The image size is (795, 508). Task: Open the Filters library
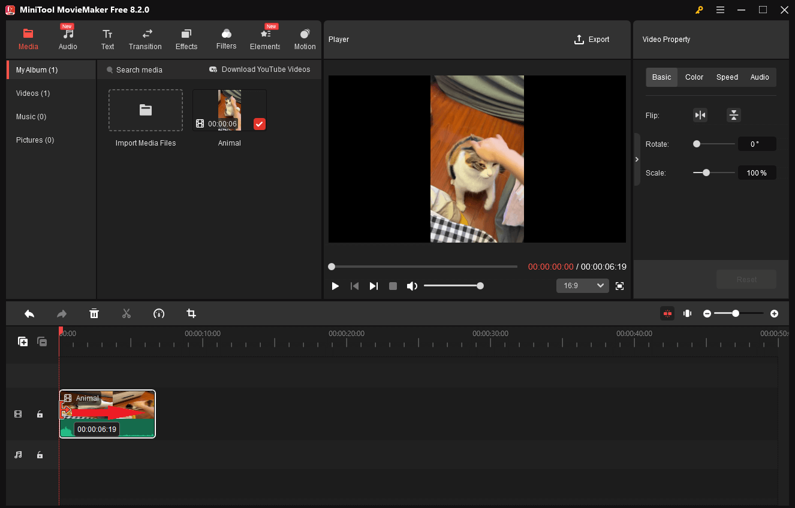226,39
